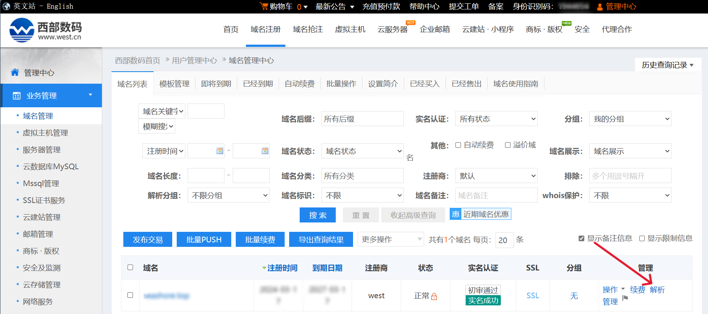Uncheck 显示备注信息 option
The height and width of the screenshot is (314, 708).
tap(581, 239)
